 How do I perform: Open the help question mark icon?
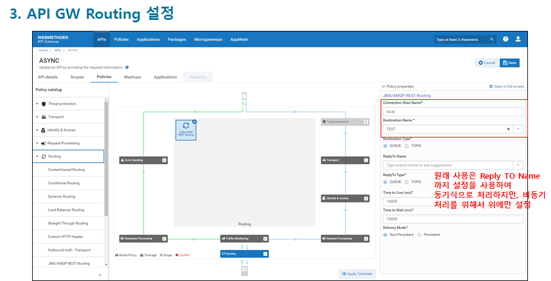click(506, 39)
